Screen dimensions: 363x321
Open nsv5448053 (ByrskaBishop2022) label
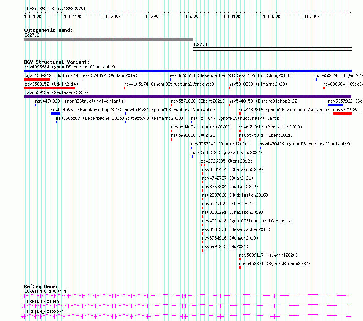pos(264,101)
